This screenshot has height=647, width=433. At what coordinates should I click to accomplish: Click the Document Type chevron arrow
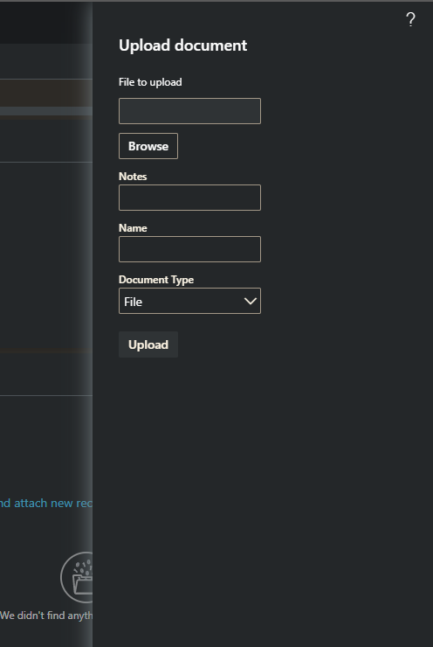click(x=250, y=302)
